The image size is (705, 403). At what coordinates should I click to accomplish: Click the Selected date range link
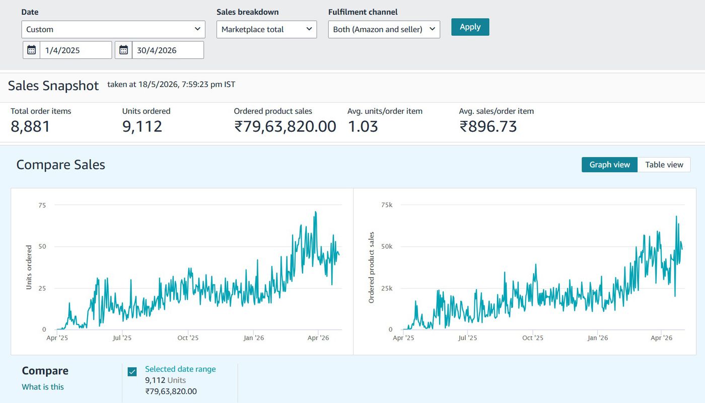click(x=180, y=369)
